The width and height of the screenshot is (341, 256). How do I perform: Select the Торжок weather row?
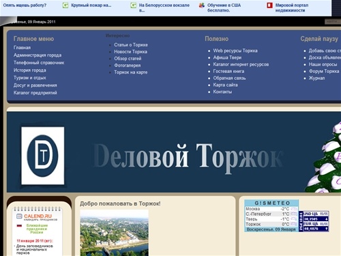pos(271,225)
